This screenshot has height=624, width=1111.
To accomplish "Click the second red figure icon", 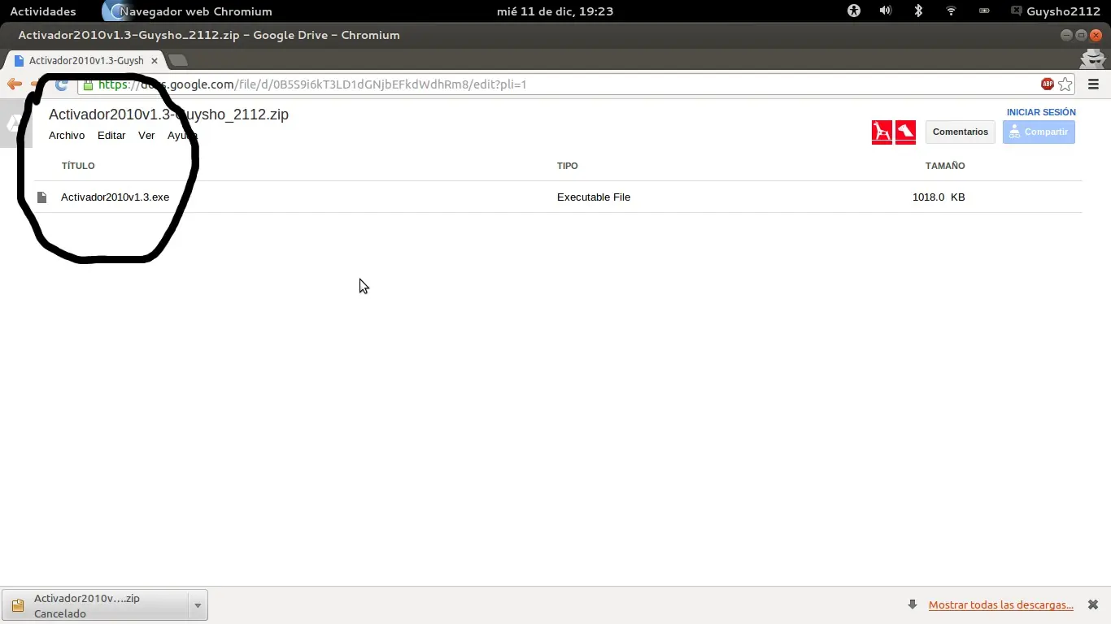I will coord(905,132).
